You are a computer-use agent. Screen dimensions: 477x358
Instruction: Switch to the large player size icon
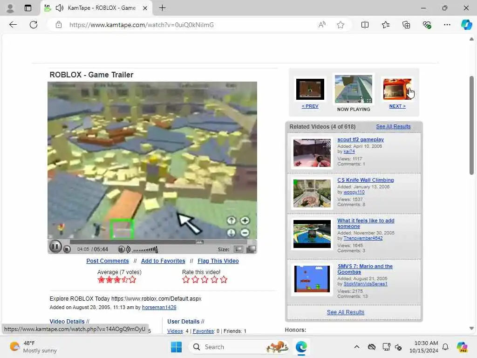tap(251, 249)
